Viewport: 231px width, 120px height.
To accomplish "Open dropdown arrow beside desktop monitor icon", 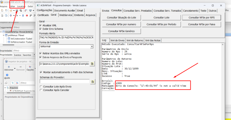I will [x=34, y=10].
